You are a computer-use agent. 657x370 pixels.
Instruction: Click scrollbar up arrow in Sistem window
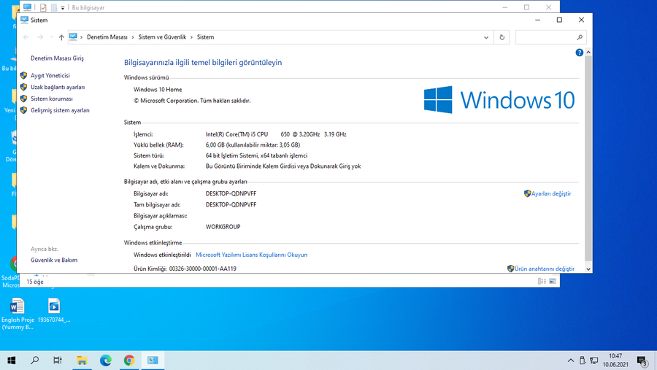[588, 53]
